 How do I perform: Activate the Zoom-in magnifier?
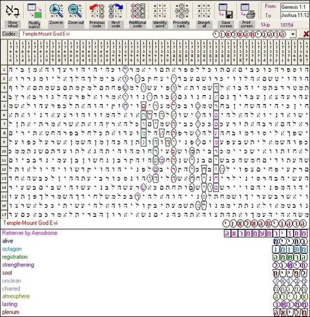tap(56, 11)
